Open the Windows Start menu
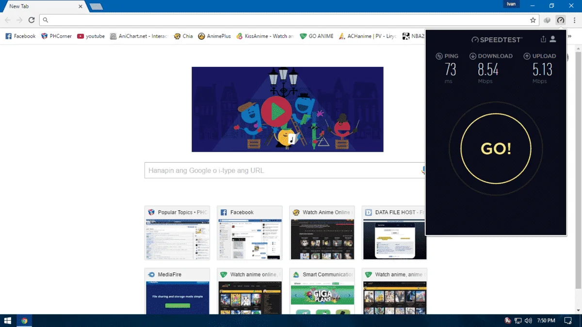 tap(8, 321)
